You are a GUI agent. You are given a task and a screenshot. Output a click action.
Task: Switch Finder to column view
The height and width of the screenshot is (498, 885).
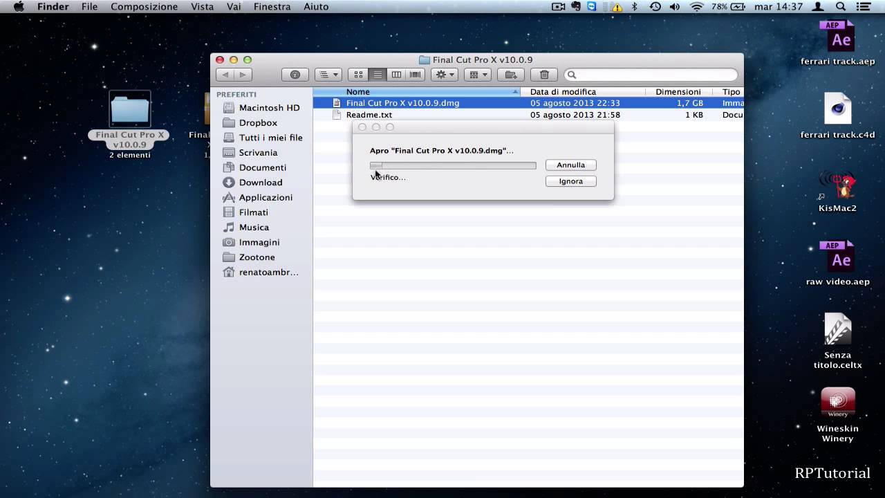[x=396, y=75]
